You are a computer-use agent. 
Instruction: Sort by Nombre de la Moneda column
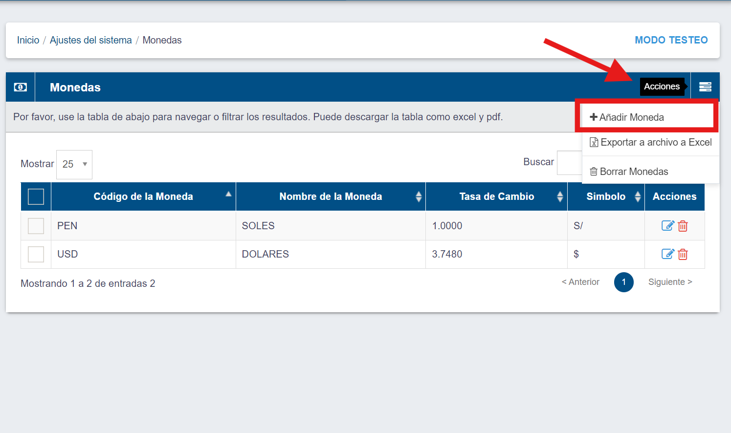coord(331,196)
